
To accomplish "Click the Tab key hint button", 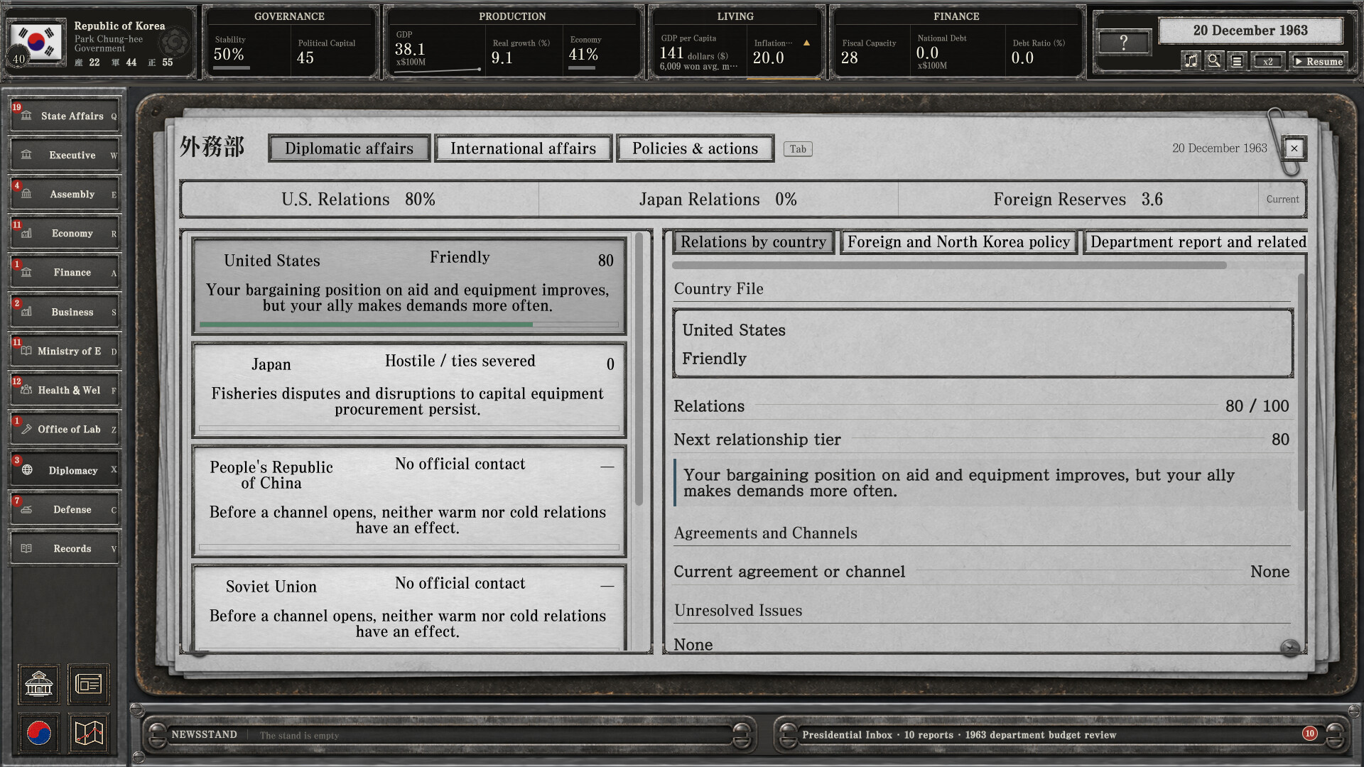I will [x=798, y=149].
